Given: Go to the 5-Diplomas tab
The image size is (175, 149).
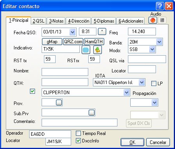Looking at the screenshot, I should [x=104, y=21].
